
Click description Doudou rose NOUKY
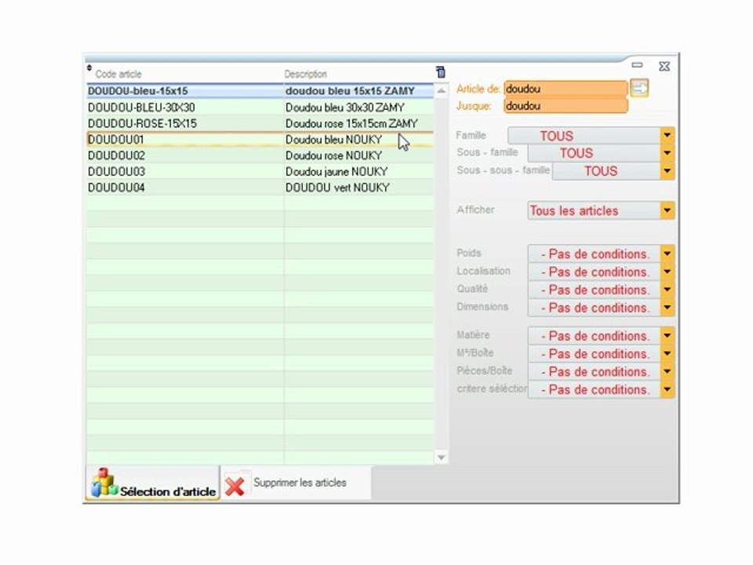(334, 155)
